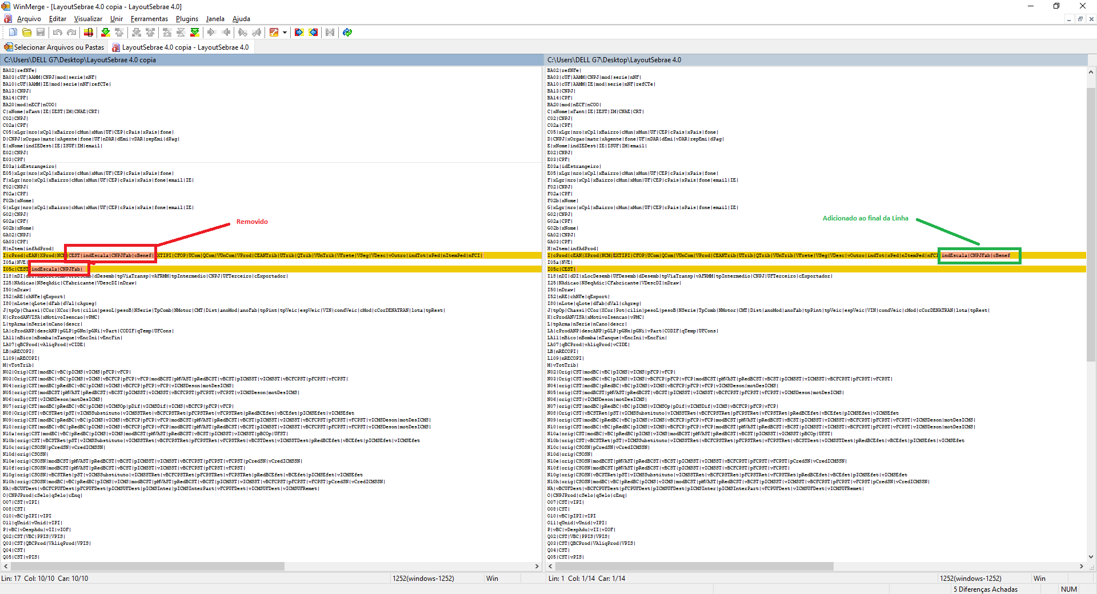Screen dimensions: 1097x594
Task: Minimize the inner document window
Action: click(1068, 19)
